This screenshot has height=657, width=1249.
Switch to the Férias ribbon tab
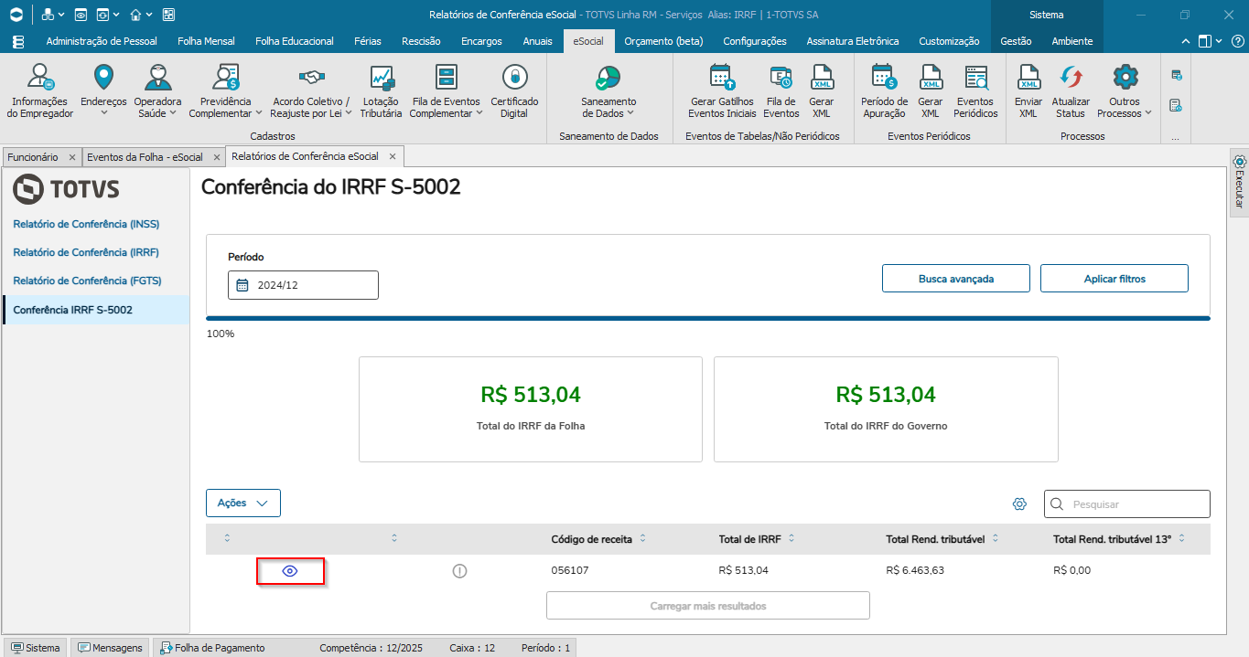pos(368,41)
